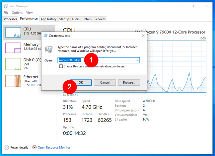The height and width of the screenshot is (156, 215).
Task: Select the Ethernet graph thumbnail
Action: pos(13,81)
